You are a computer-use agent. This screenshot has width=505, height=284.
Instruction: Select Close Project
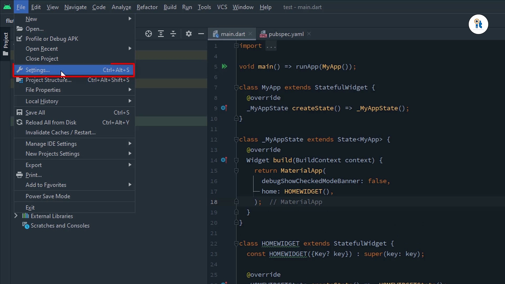74,59
